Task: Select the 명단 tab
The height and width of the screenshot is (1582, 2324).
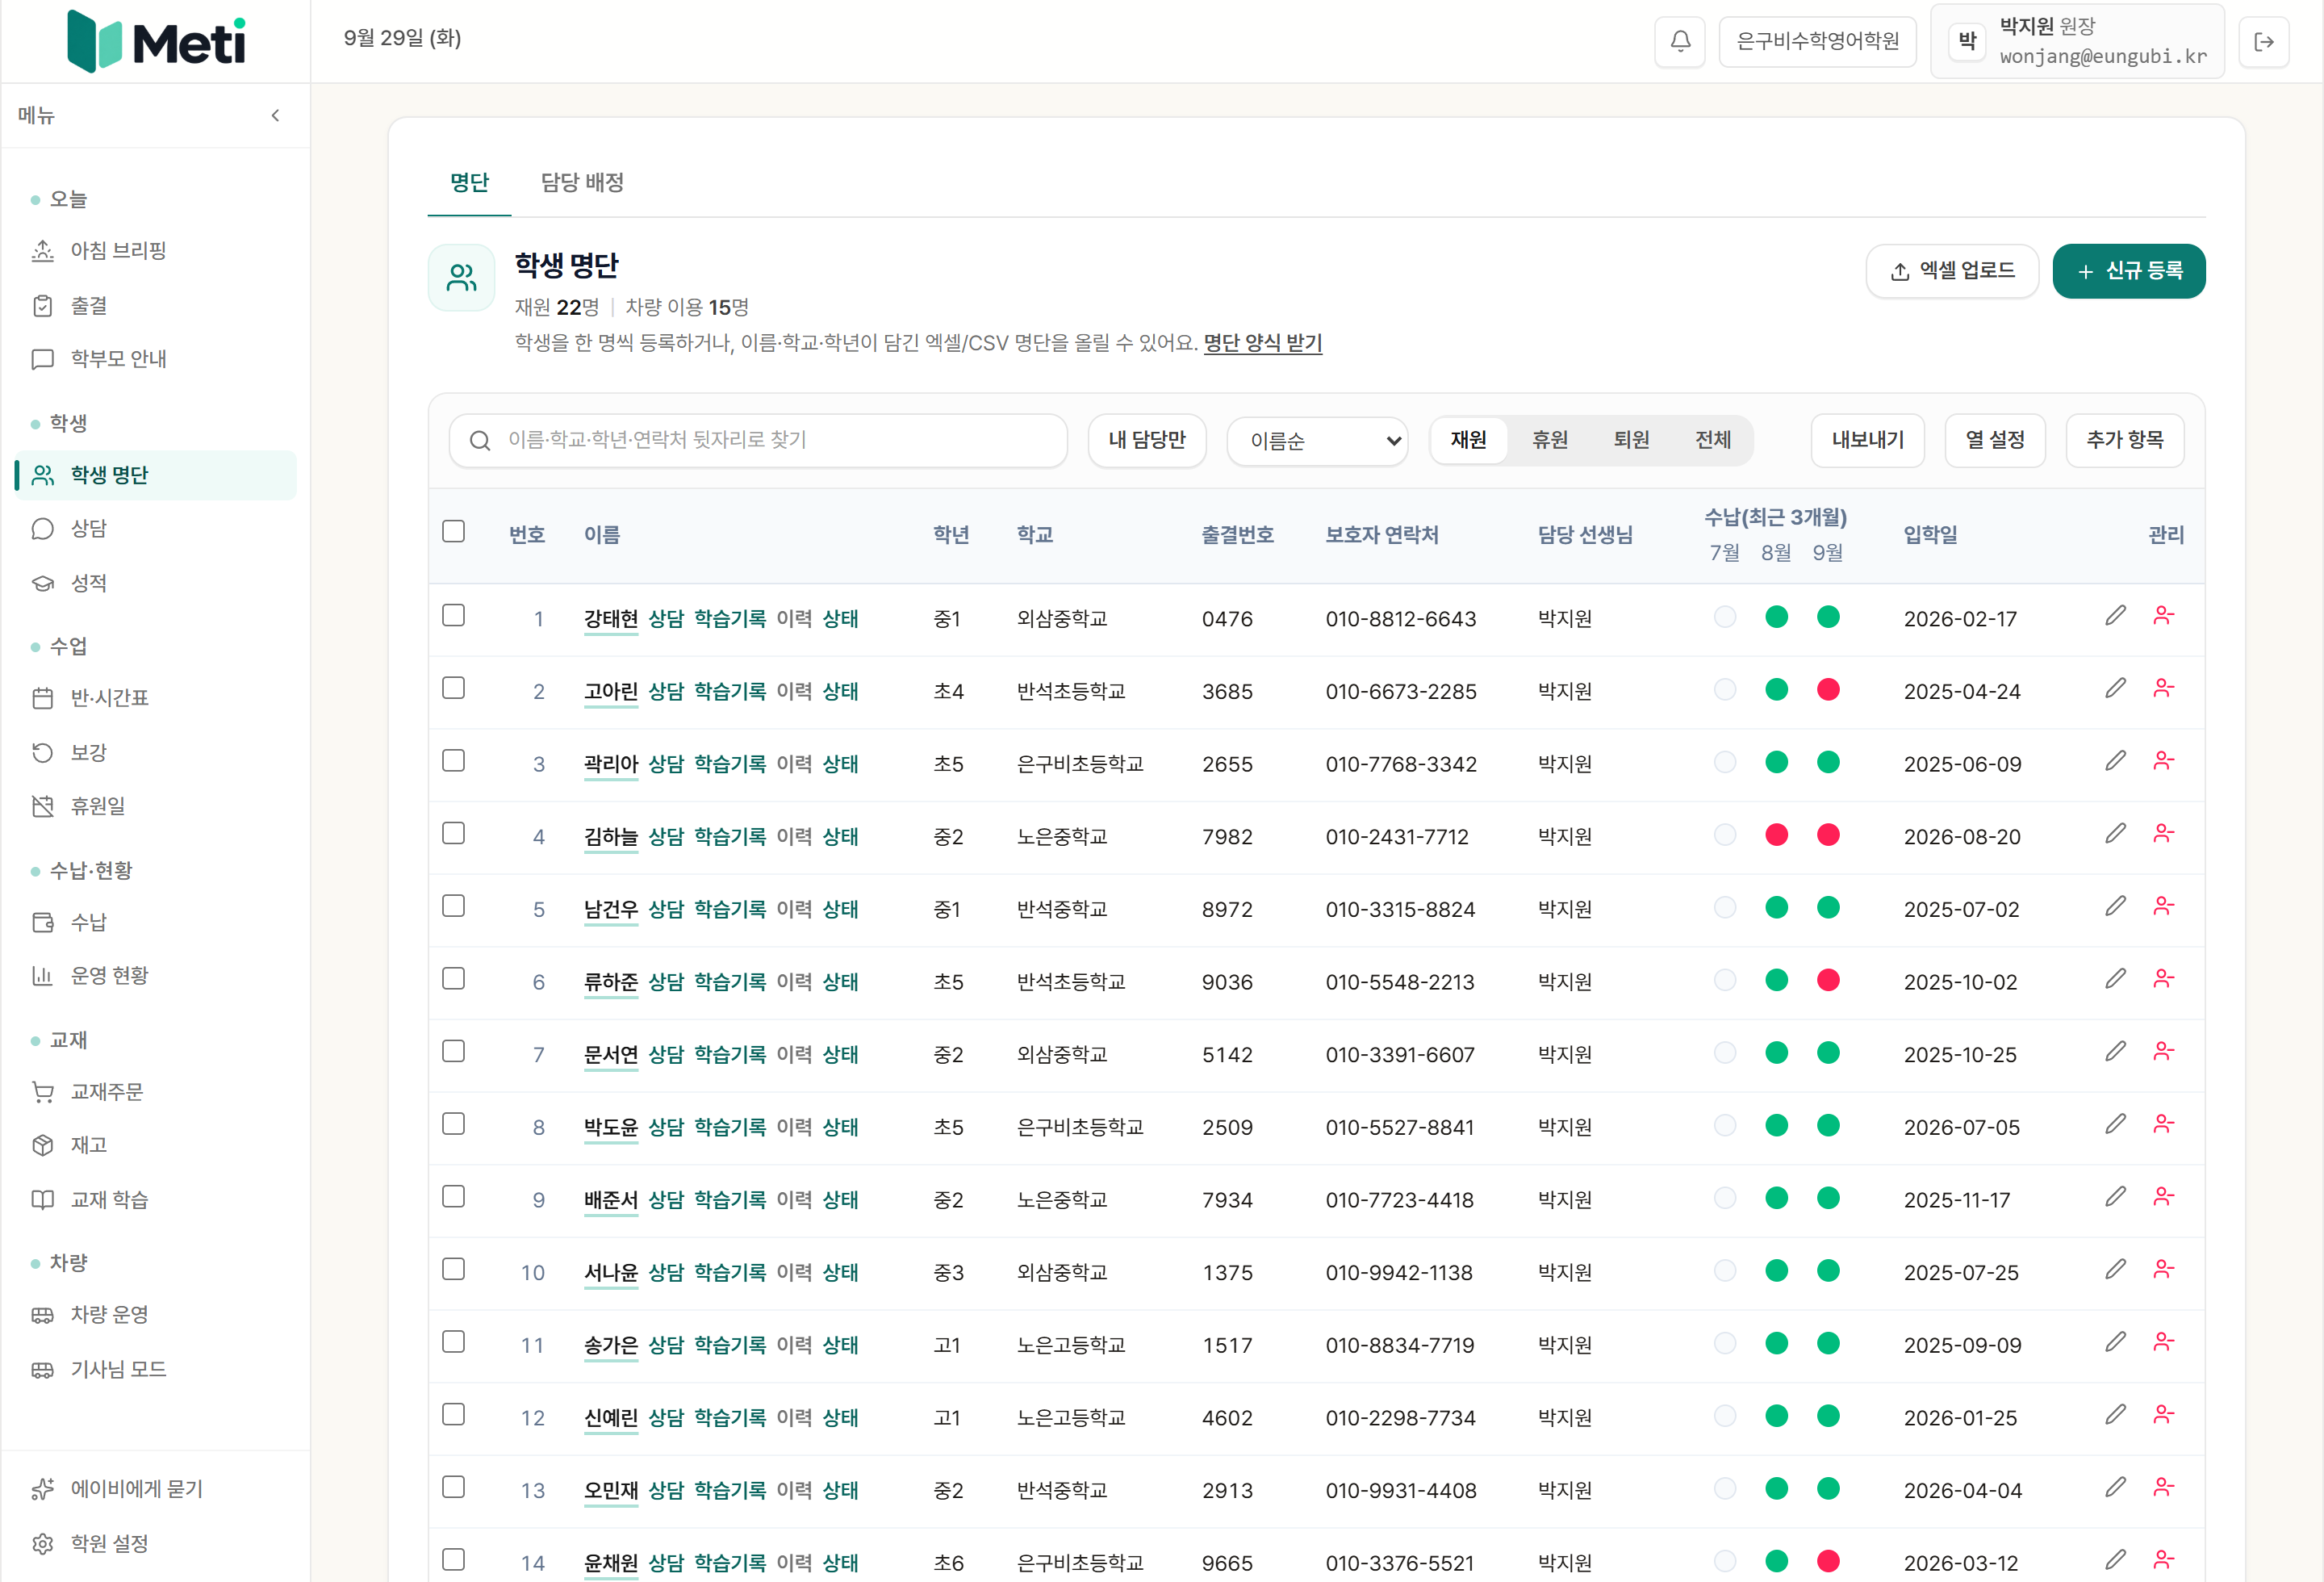Action: 469,182
